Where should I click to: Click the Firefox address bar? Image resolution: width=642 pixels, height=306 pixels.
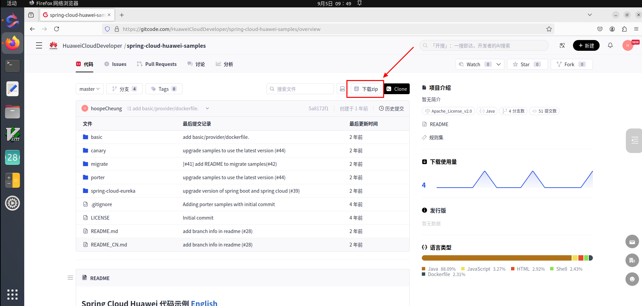tap(328, 29)
